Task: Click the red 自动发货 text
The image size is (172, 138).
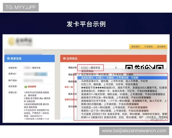Action: tap(32, 87)
